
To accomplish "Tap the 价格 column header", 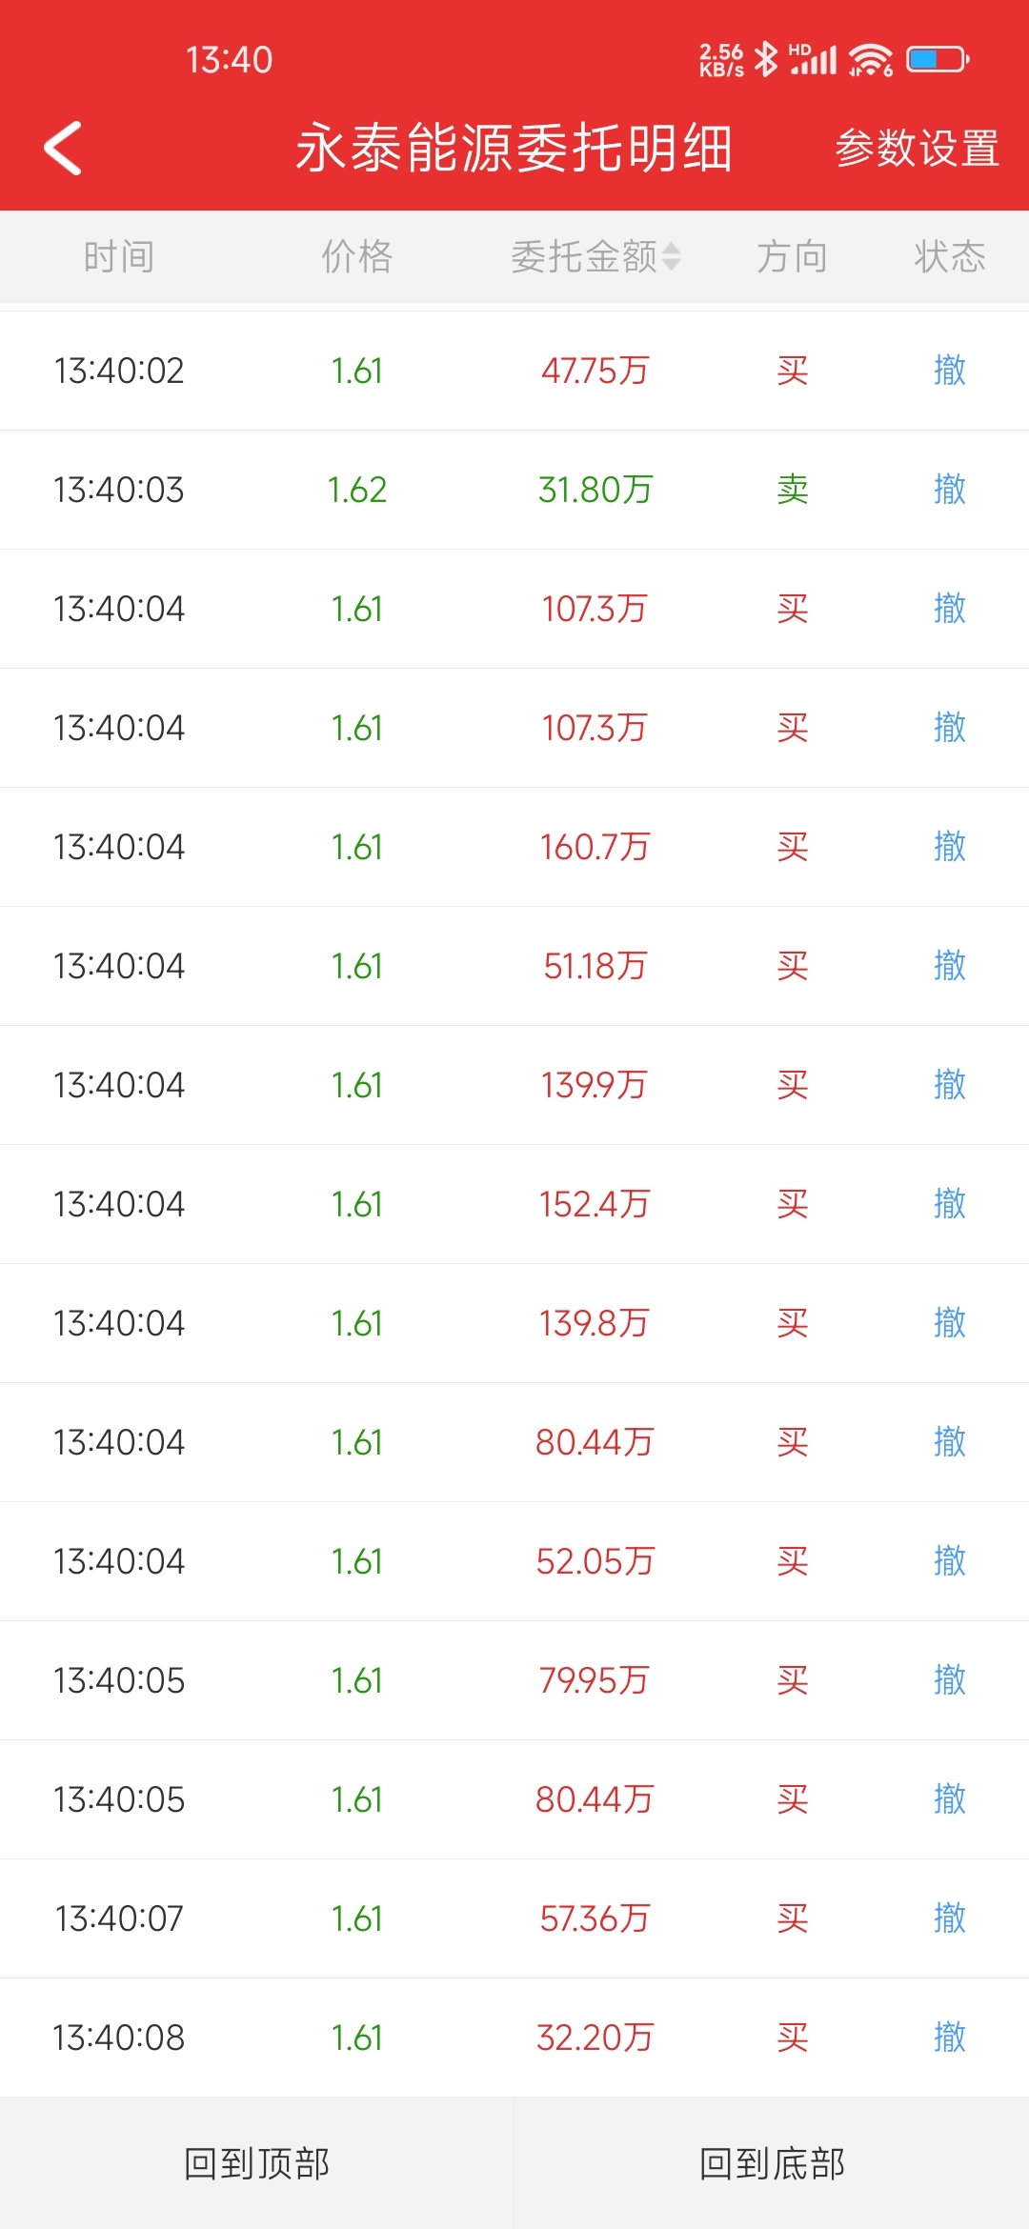I will pos(357,256).
